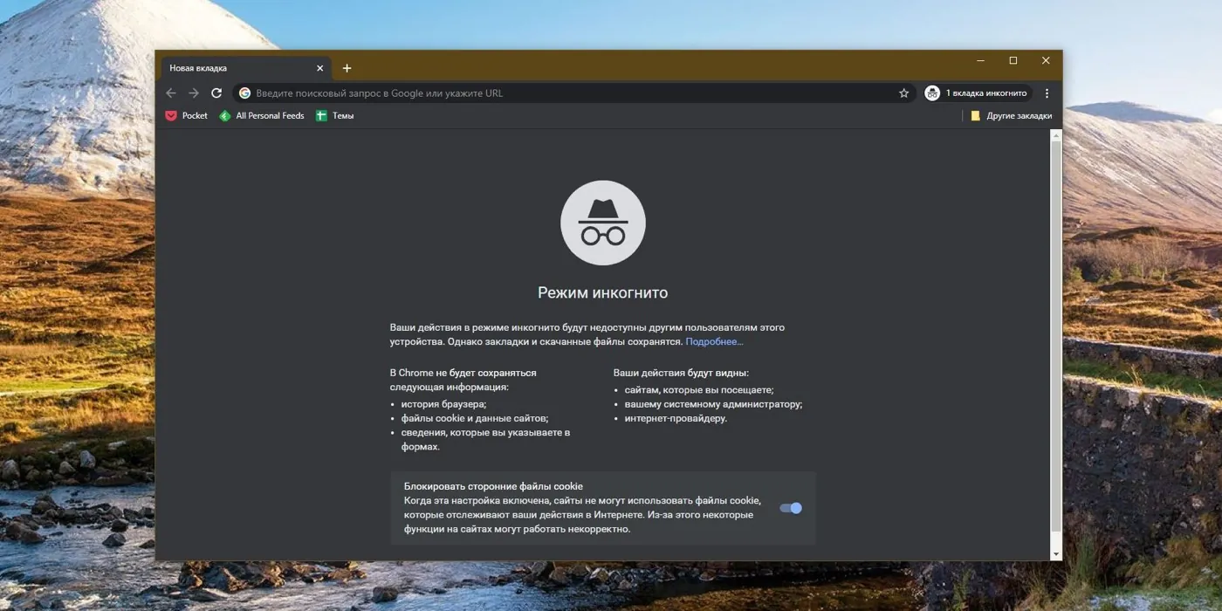The image size is (1222, 611).
Task: Open the All Personal Feeds bookmark
Action: [262, 115]
